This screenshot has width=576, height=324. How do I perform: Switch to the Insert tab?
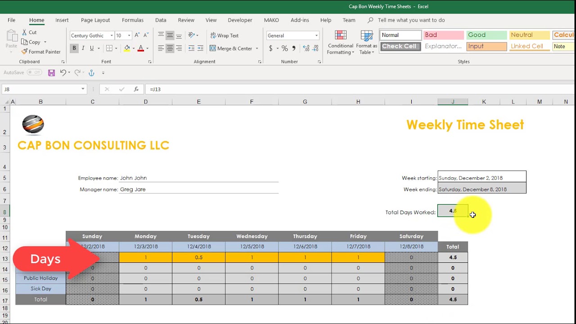(62, 20)
